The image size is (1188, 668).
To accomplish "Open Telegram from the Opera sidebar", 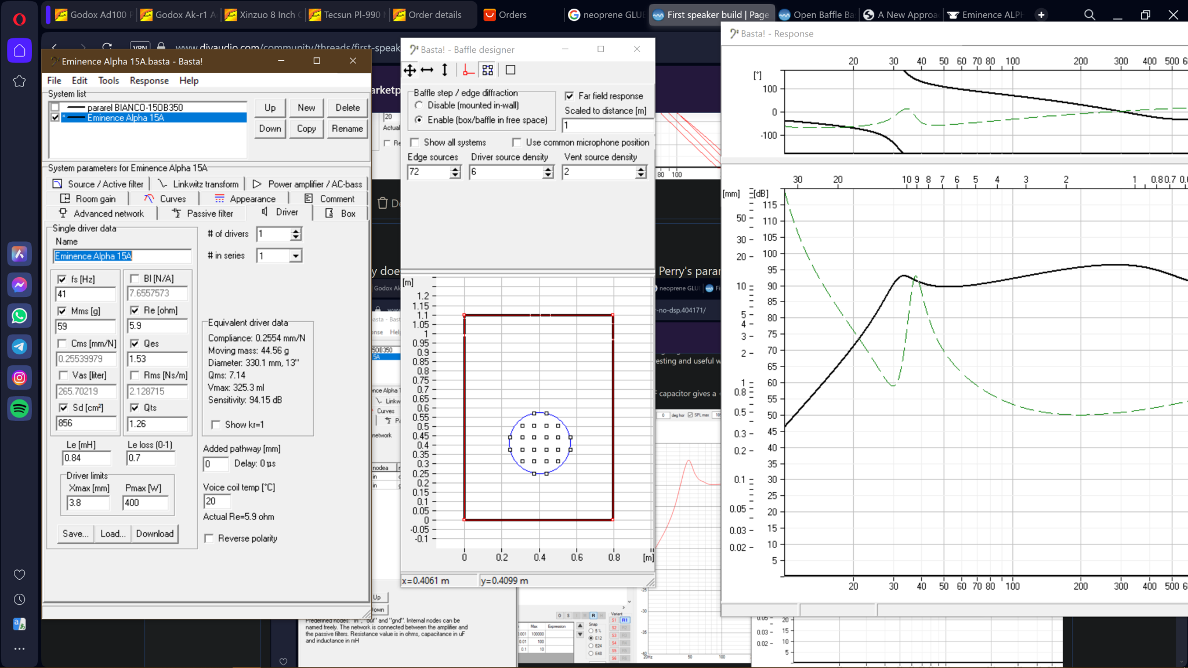I will pos(19,347).
